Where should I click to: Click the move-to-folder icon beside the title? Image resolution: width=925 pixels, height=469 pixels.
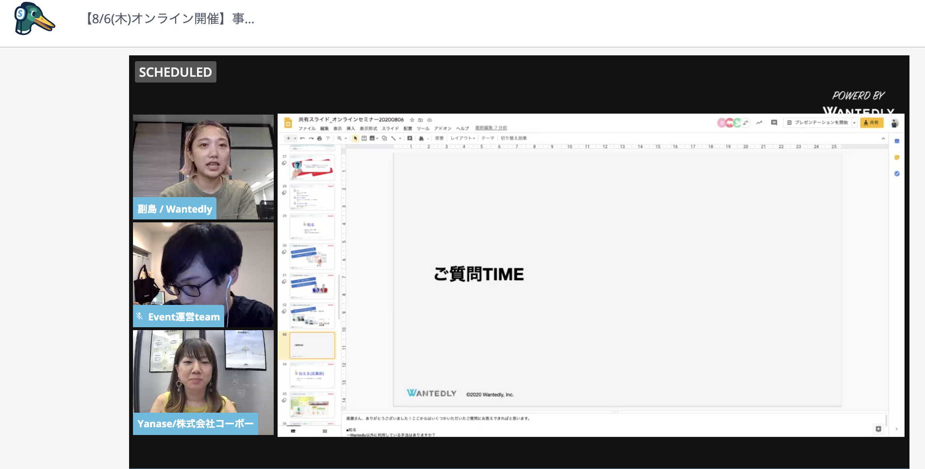421,120
